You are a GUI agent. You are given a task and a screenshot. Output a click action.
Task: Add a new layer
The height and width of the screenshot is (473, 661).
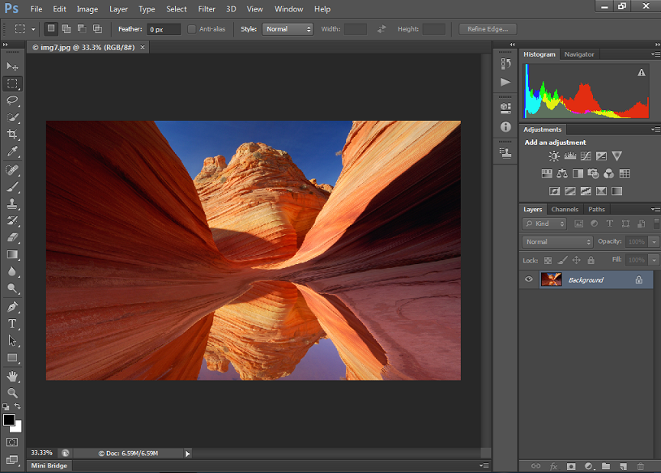coord(622,466)
